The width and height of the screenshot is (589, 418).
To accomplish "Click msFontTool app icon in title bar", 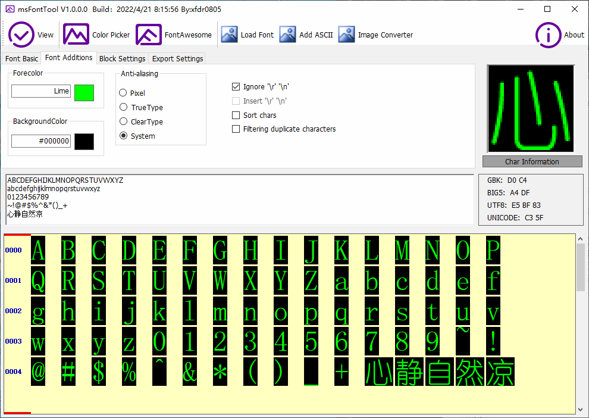I will [10, 9].
